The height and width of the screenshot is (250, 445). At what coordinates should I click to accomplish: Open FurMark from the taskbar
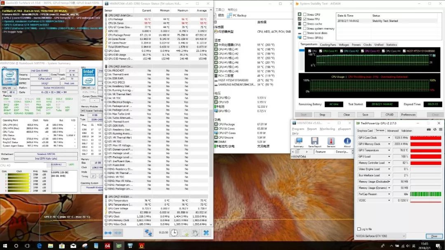coord(142,246)
